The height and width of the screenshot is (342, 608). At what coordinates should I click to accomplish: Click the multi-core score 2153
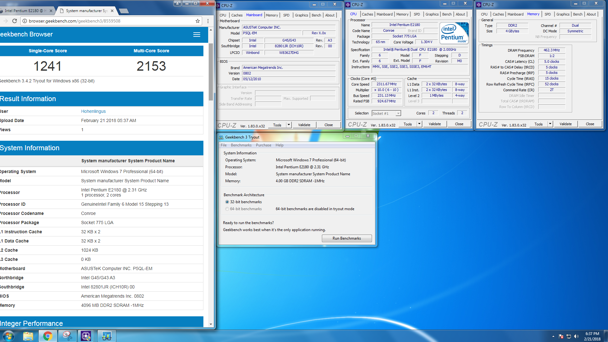click(151, 66)
